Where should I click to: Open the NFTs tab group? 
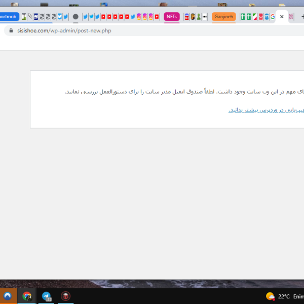tap(171, 17)
